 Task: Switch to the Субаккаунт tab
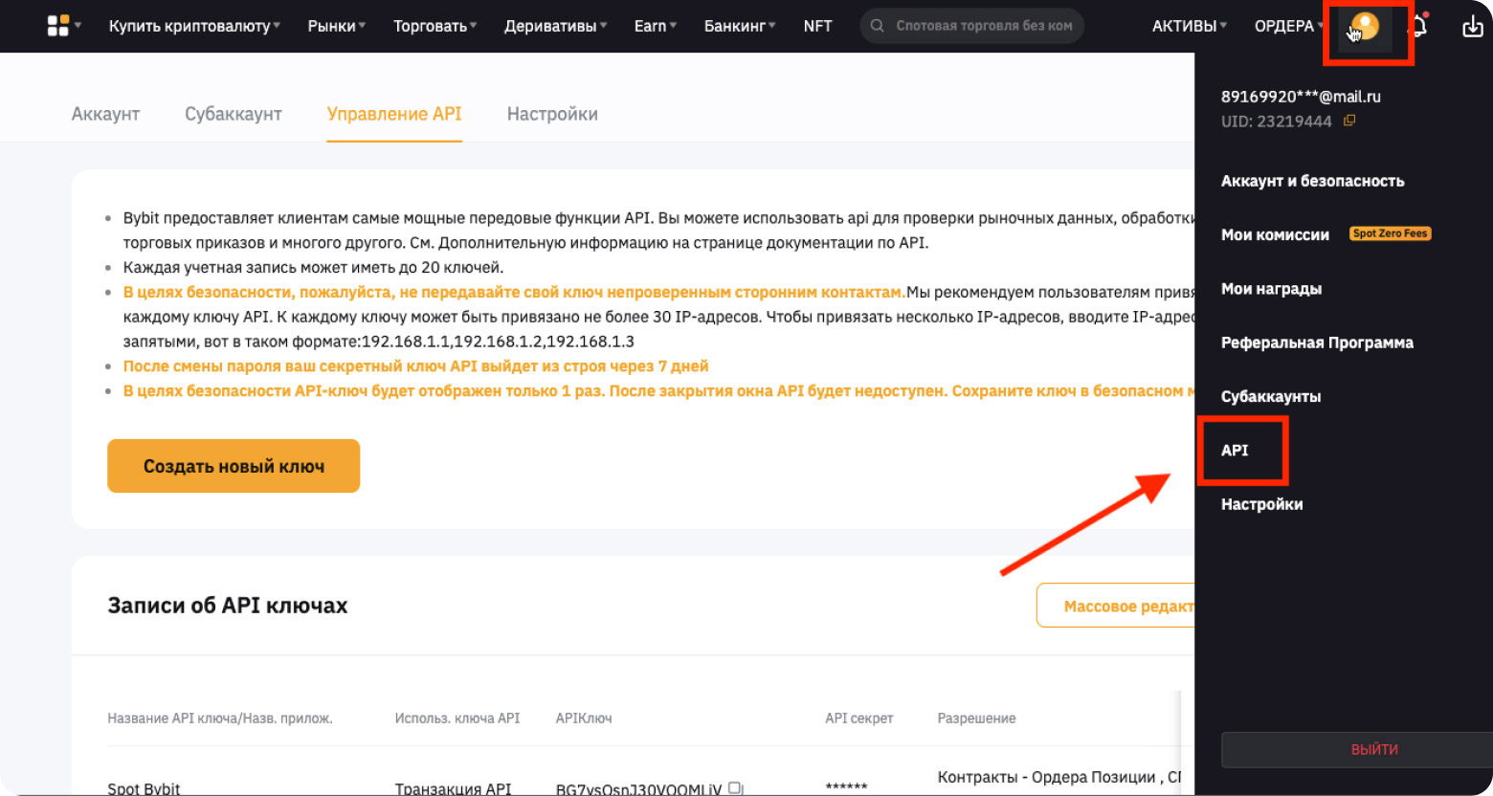pyautogui.click(x=234, y=114)
